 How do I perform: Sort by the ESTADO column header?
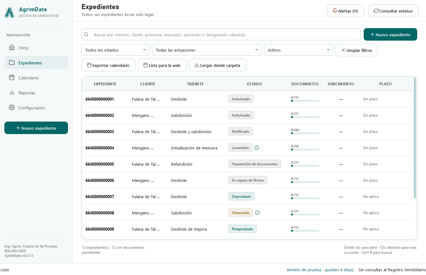tap(254, 84)
